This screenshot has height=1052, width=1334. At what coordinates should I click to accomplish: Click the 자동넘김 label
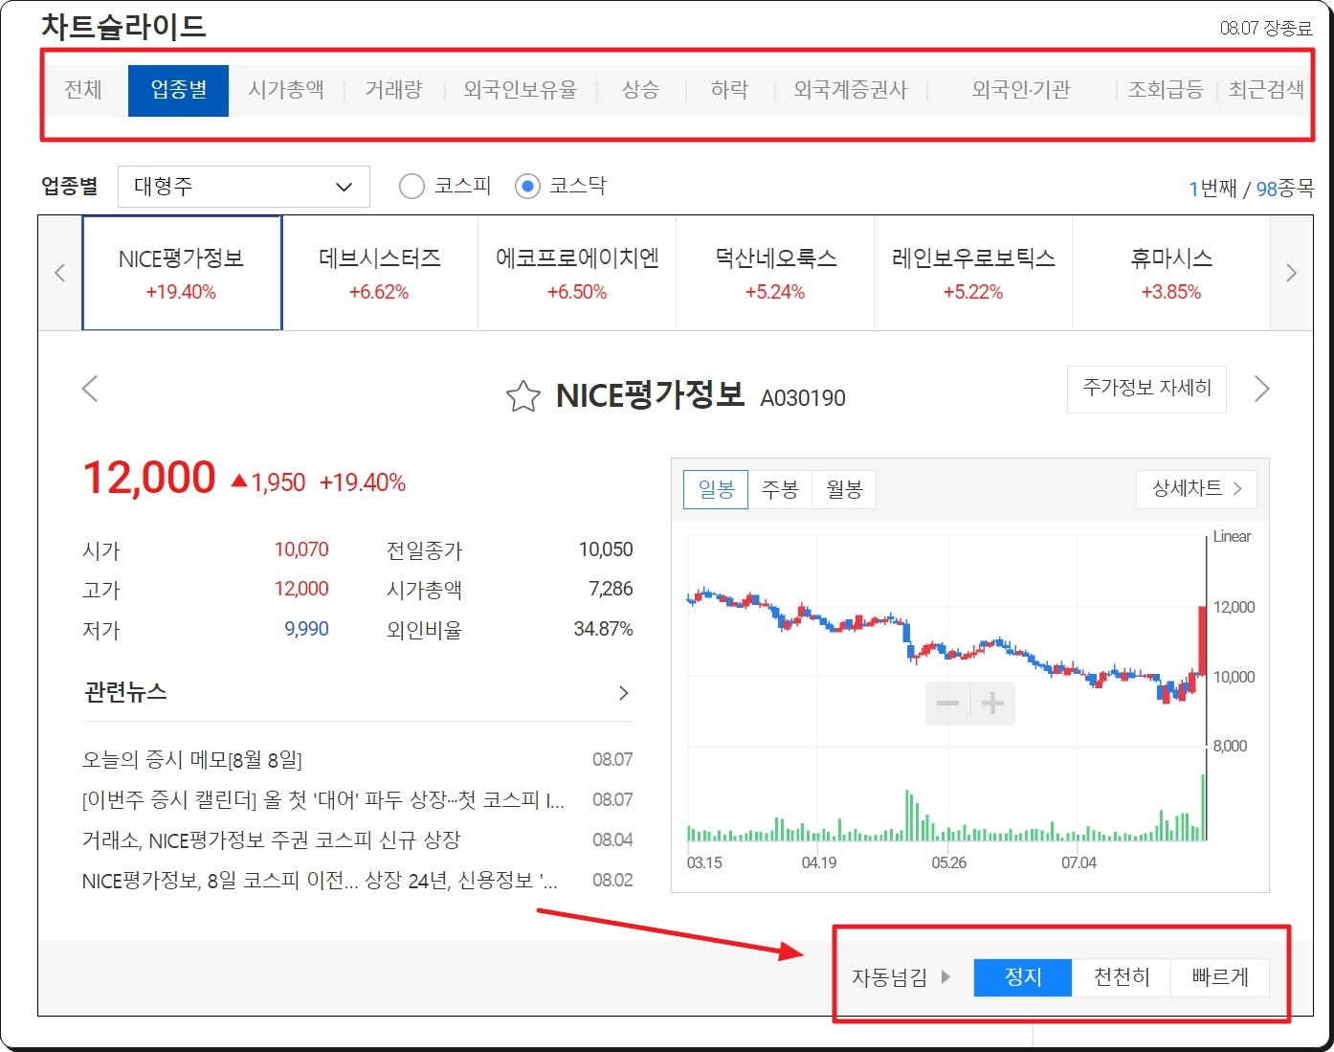[x=890, y=977]
